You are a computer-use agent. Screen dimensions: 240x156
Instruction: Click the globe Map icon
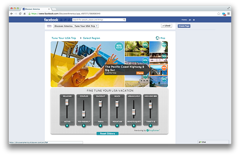coord(157,38)
